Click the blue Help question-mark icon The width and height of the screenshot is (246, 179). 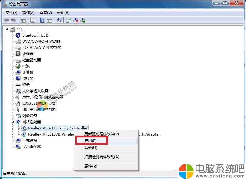(42, 20)
